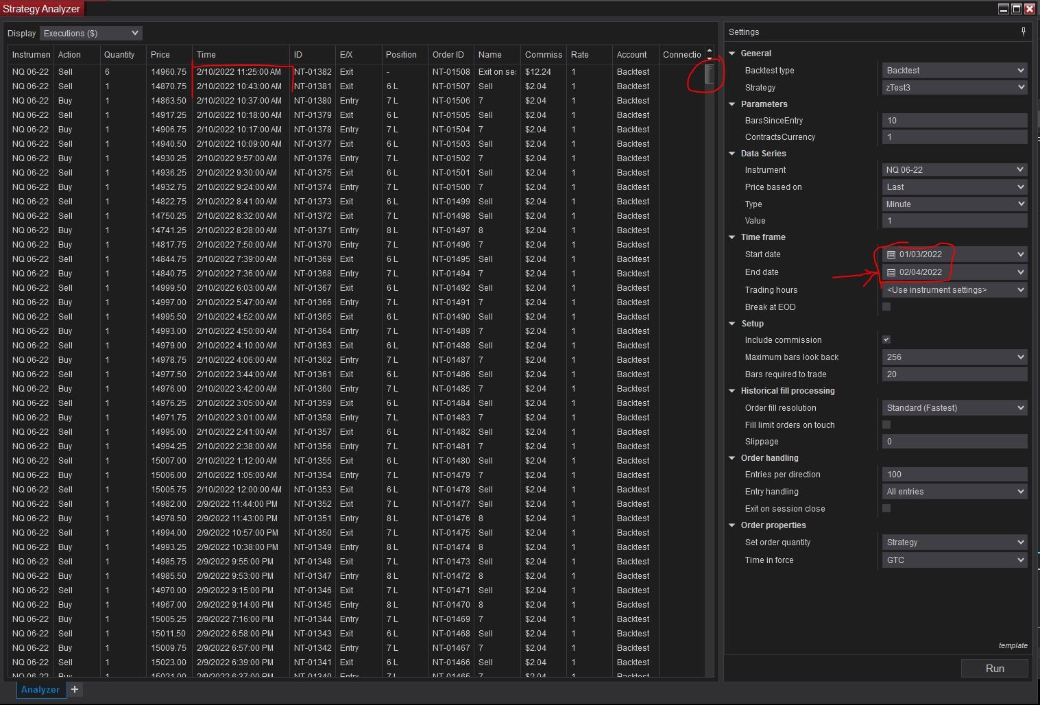Click time cell 2/10/2022 10:18:00 AM
Image resolution: width=1040 pixels, height=705 pixels.
(x=241, y=115)
